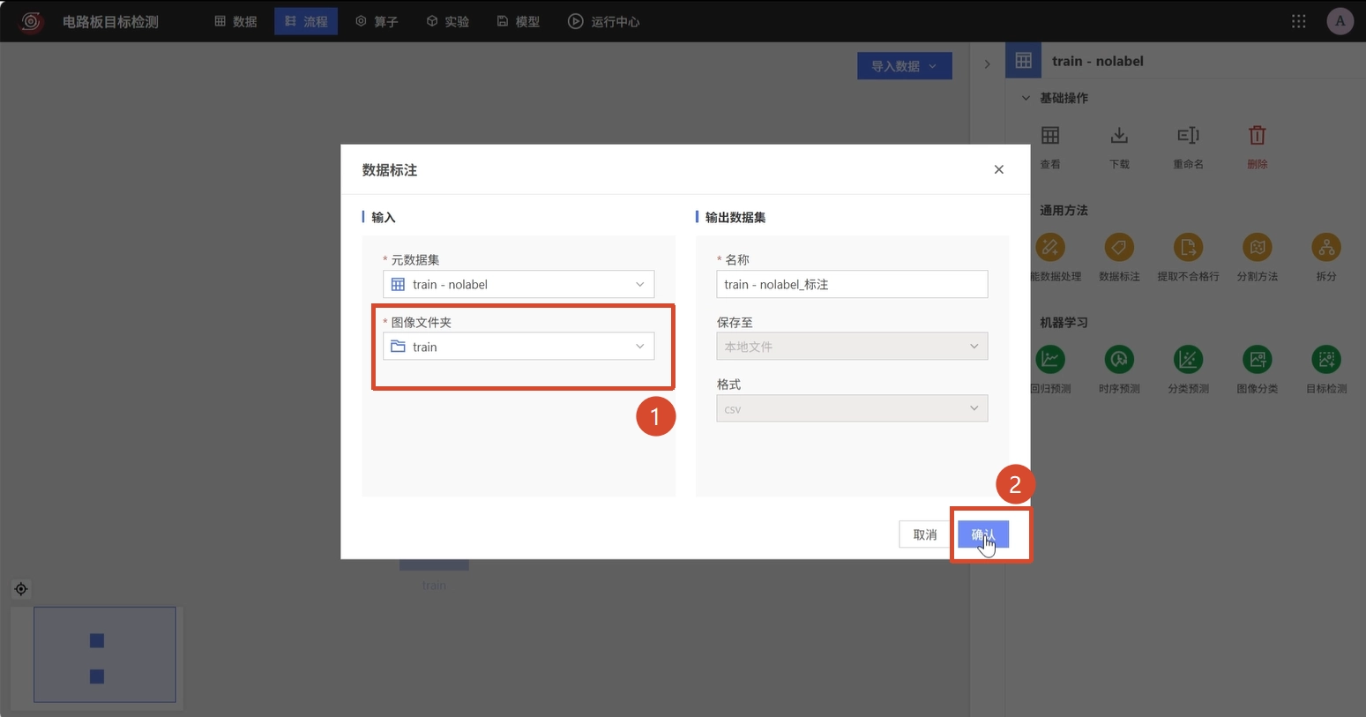Viewport: 1366px width, 717px height.
Task: Switch to the 流程 tab
Action: point(306,21)
